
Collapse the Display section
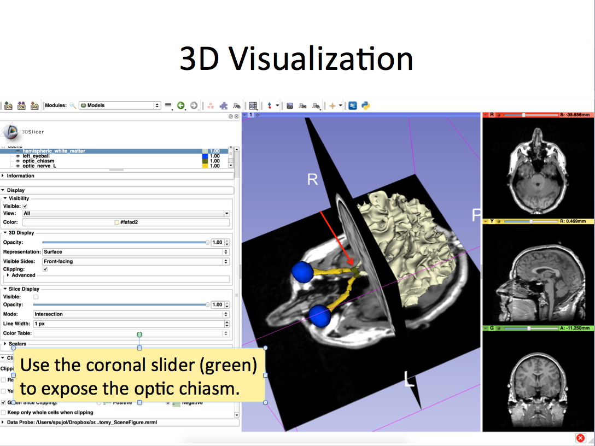[x=117, y=190]
